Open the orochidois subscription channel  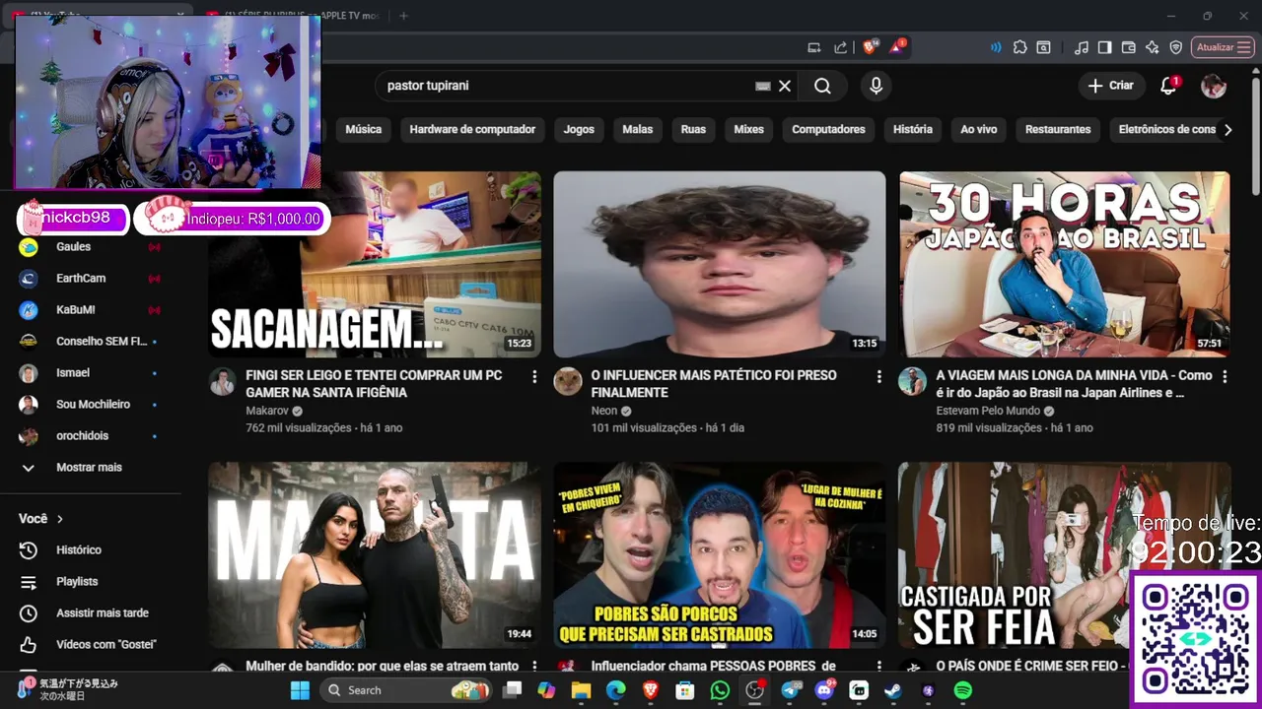[x=91, y=435]
